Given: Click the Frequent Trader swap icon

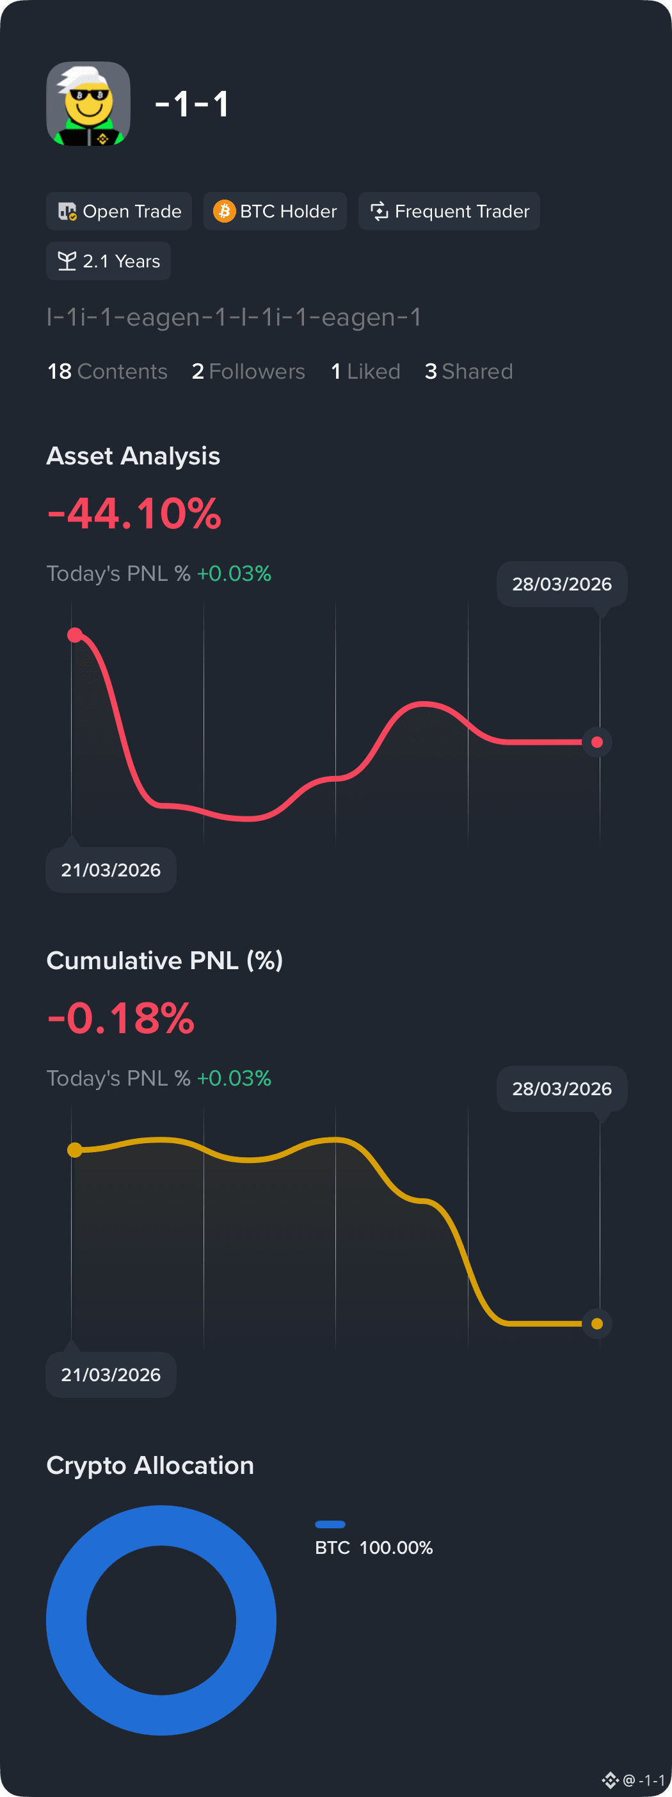Looking at the screenshot, I should click(x=379, y=211).
